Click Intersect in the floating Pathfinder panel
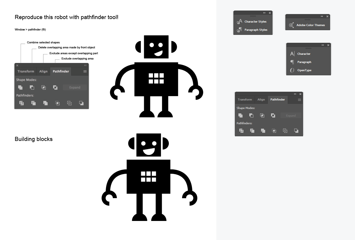This screenshot has height=240, width=355. [262, 115]
